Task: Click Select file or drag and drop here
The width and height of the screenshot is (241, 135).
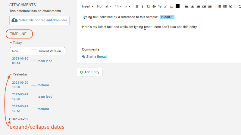Action: [x=39, y=20]
